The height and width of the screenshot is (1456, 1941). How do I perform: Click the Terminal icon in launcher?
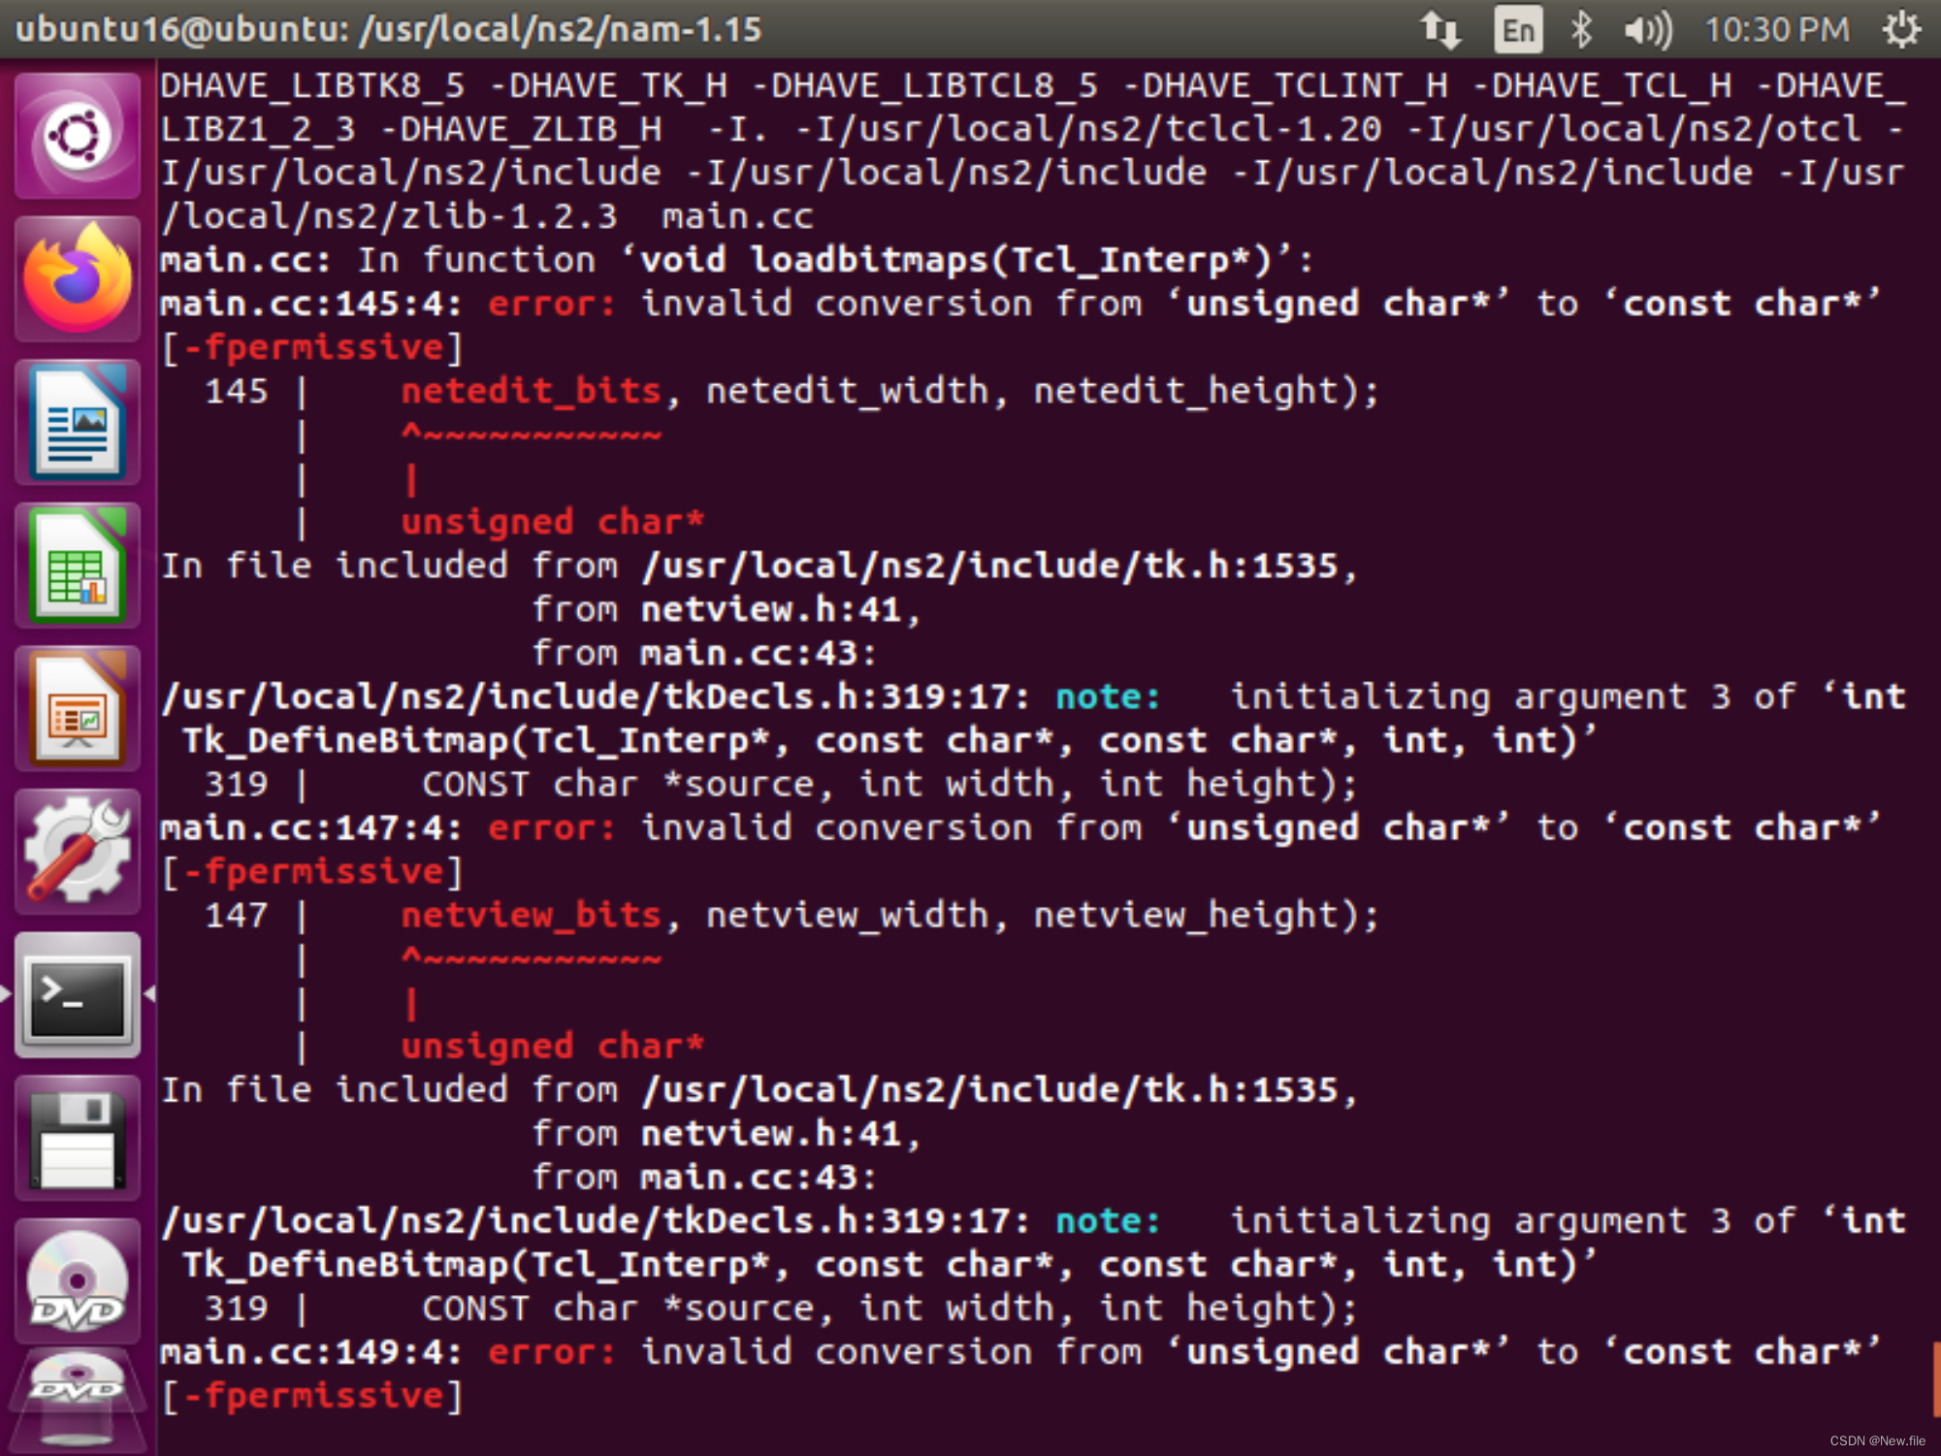77,996
